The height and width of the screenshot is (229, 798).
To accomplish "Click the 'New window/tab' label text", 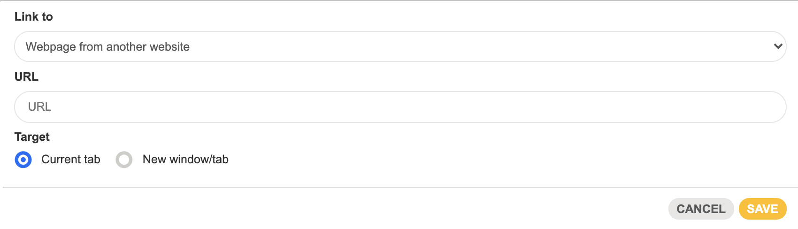I will tap(185, 160).
